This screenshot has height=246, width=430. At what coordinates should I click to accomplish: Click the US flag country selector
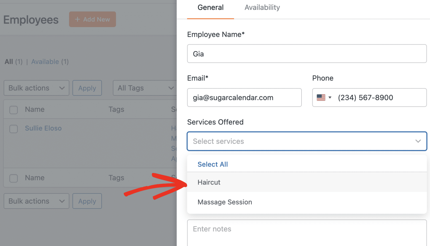(x=324, y=98)
